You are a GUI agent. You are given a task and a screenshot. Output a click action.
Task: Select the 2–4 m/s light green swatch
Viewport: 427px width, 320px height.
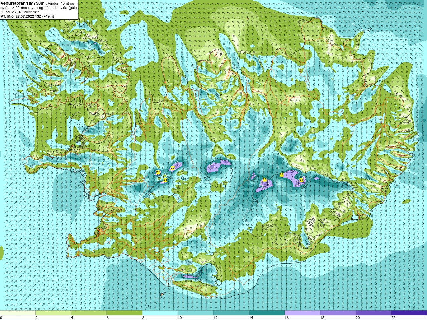pyautogui.click(x=53, y=313)
